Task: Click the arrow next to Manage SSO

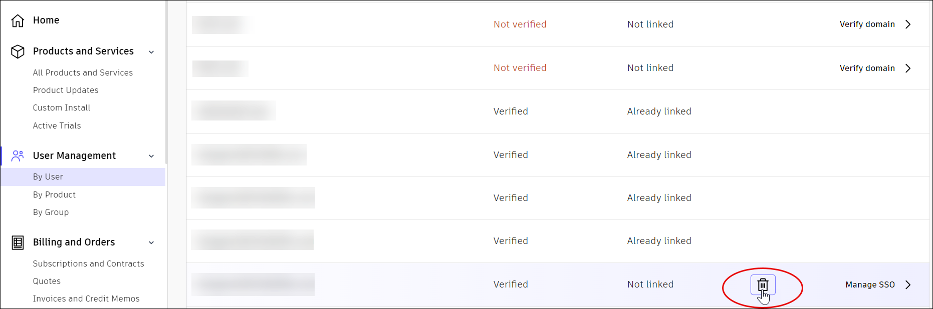Action: [x=908, y=284]
